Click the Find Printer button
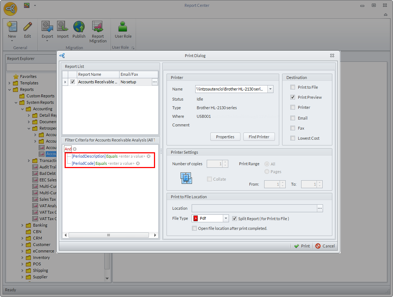This screenshot has height=297, width=393. click(259, 137)
